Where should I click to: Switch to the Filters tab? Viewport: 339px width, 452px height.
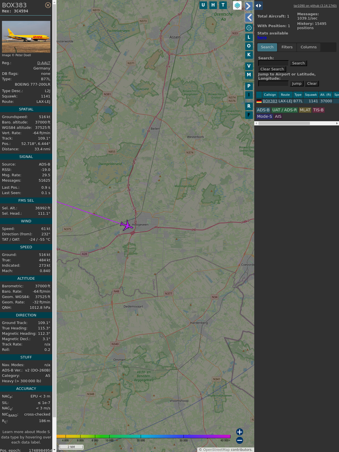click(x=287, y=47)
